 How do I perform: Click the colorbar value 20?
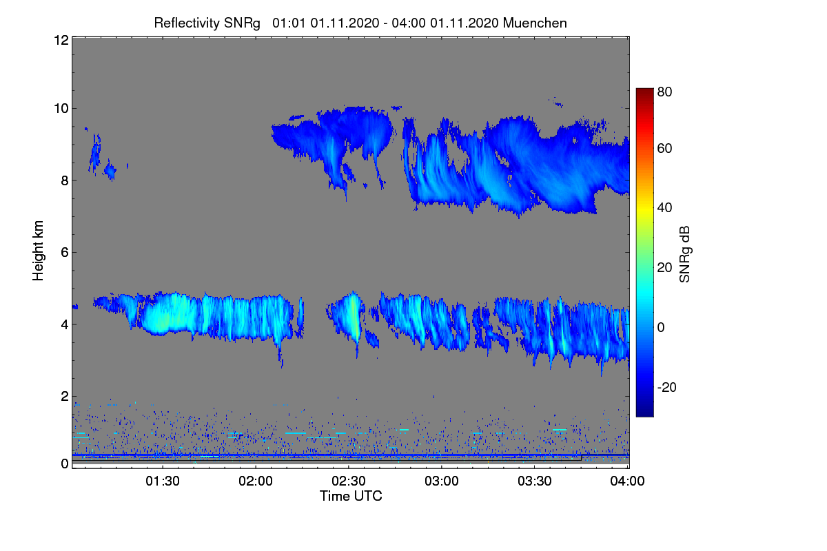[x=664, y=267]
